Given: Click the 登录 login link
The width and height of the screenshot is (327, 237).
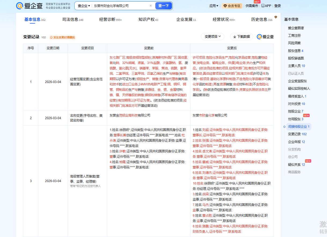Looking at the screenshot, I should click(x=278, y=6).
